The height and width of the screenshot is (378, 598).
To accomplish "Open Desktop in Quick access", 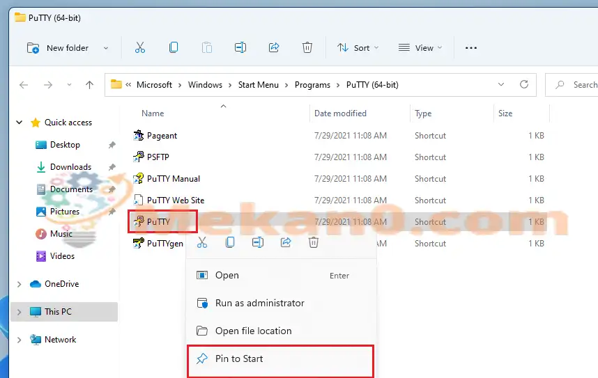I will click(x=65, y=145).
